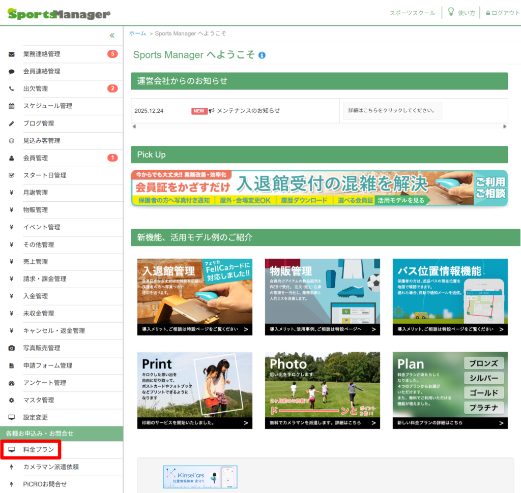Click the phone icon for 出欠管理
521x493 pixels.
12,89
